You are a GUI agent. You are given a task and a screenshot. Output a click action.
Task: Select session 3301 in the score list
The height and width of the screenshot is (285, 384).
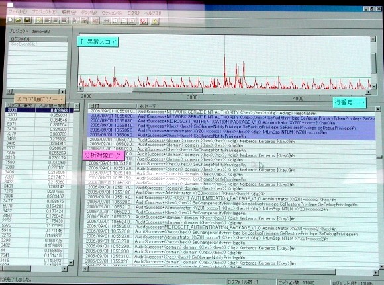pos(39,110)
